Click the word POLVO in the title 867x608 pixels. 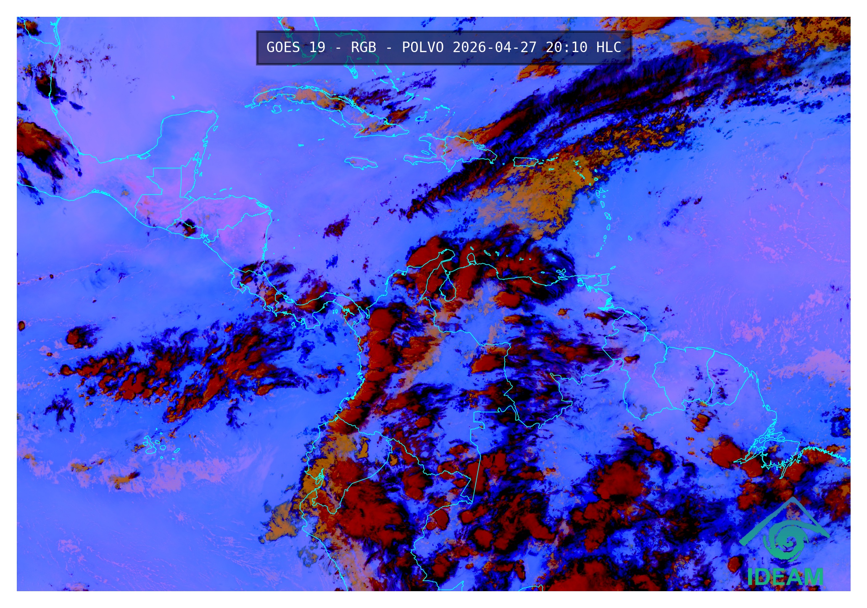click(422, 47)
